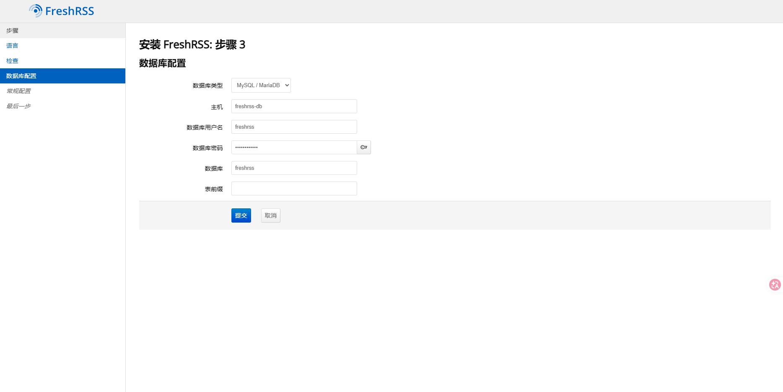Go to the 语言 step in sidebar
This screenshot has height=392, width=783.
[12, 46]
